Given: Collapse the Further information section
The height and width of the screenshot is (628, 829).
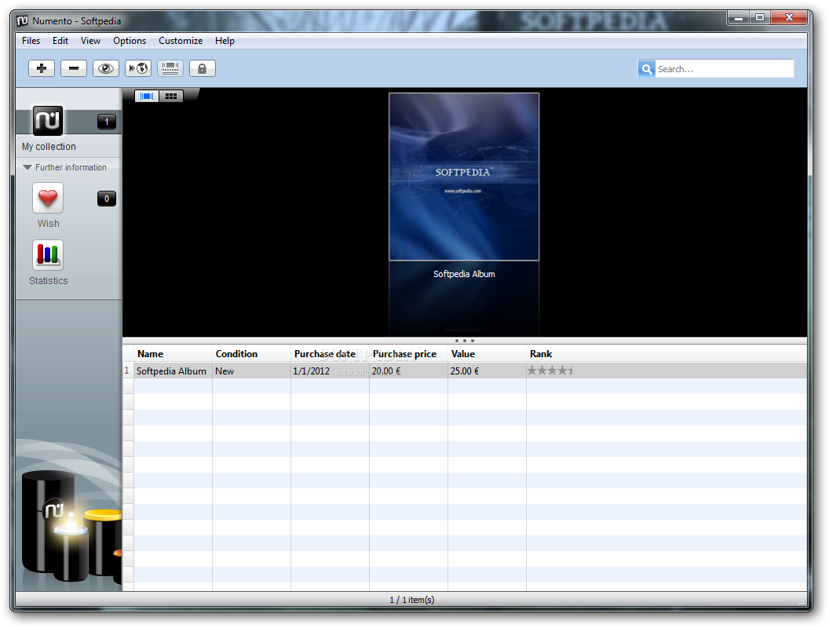Looking at the screenshot, I should point(27,167).
